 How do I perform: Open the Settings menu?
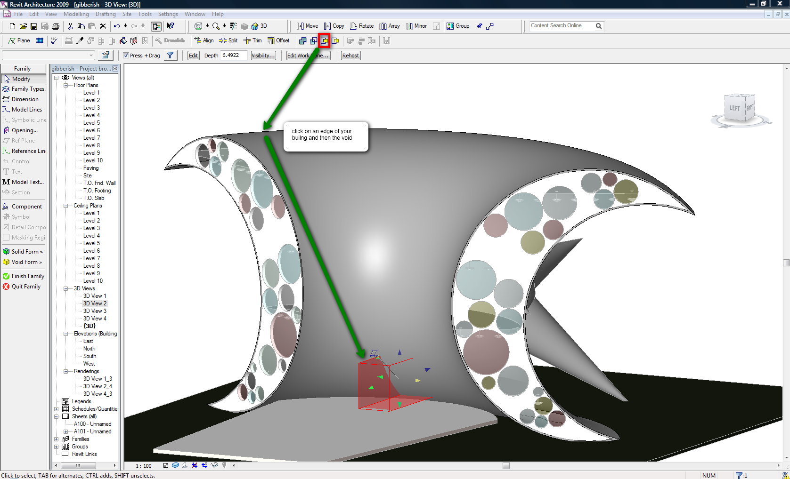[x=168, y=14]
